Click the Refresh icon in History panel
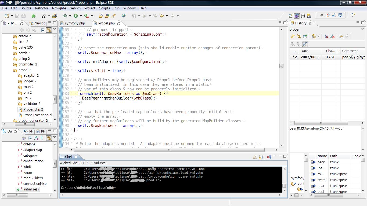The height and width of the screenshot is (206, 367). (293, 36)
